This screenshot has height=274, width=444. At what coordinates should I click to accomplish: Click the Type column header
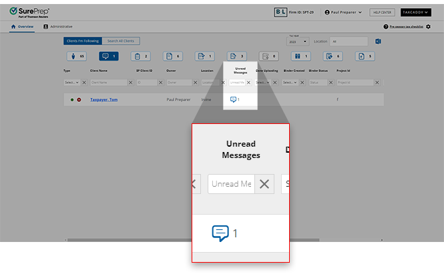(67, 71)
